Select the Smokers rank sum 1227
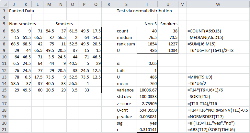 pos(169,44)
